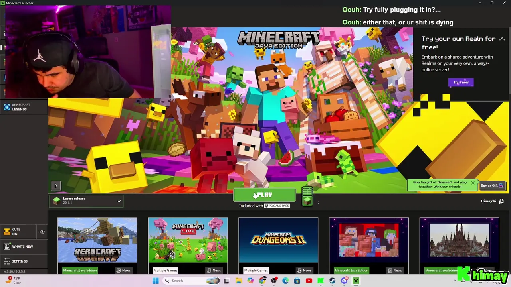Screen dimensions: 511x287
Task: Open YouTube from the taskbar
Action: pos(309,281)
